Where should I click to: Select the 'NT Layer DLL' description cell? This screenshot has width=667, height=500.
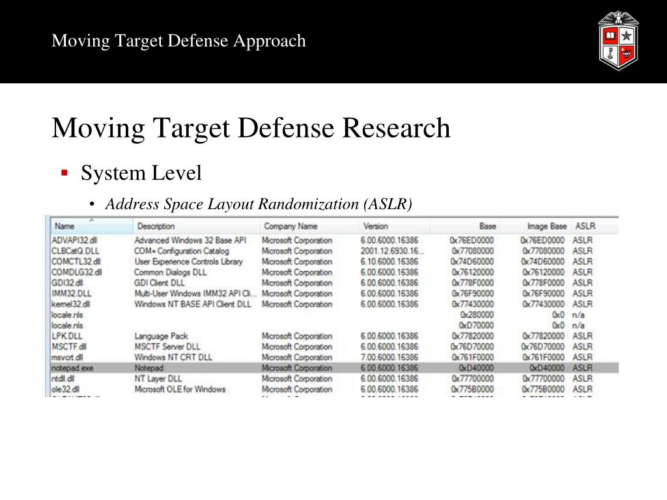158,378
